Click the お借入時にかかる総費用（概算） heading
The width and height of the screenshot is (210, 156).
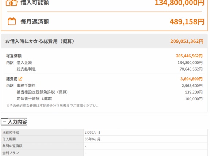click(40, 41)
